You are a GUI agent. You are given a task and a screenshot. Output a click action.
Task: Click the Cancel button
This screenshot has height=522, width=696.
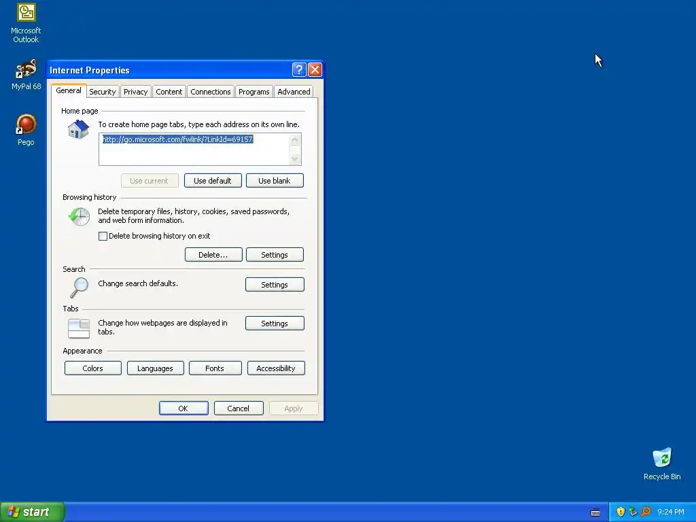[x=239, y=408]
